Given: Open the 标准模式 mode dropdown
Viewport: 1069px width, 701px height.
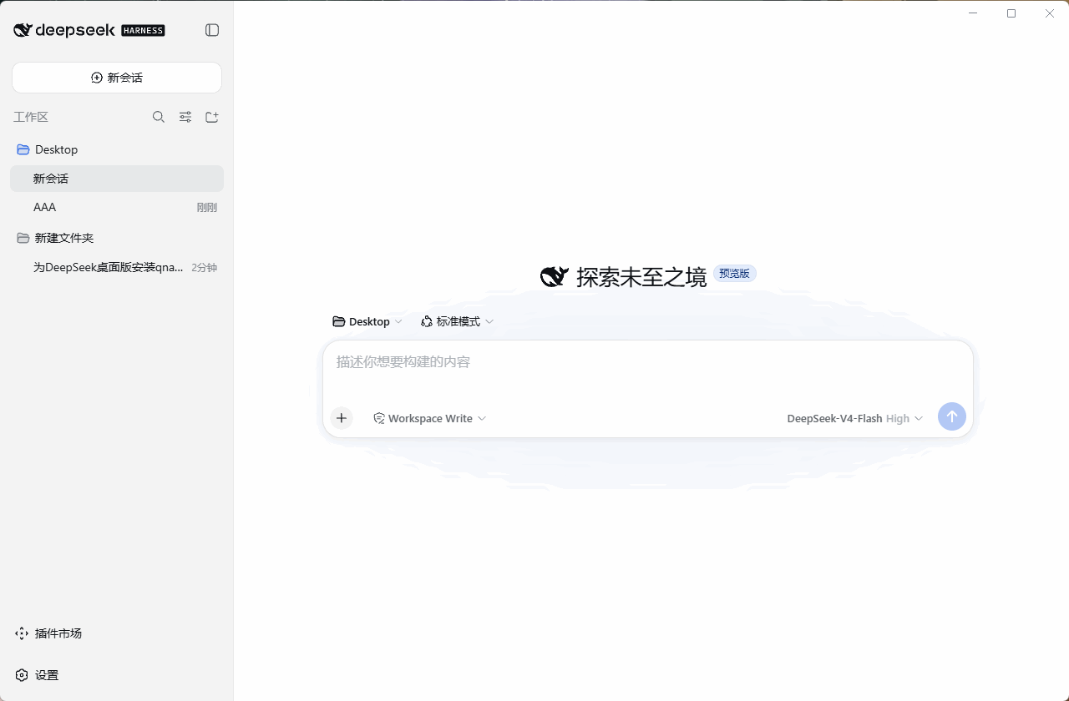Looking at the screenshot, I should (458, 321).
